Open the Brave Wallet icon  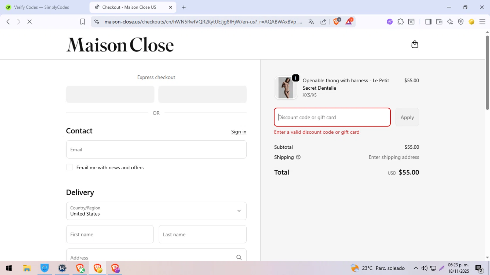[439, 22]
